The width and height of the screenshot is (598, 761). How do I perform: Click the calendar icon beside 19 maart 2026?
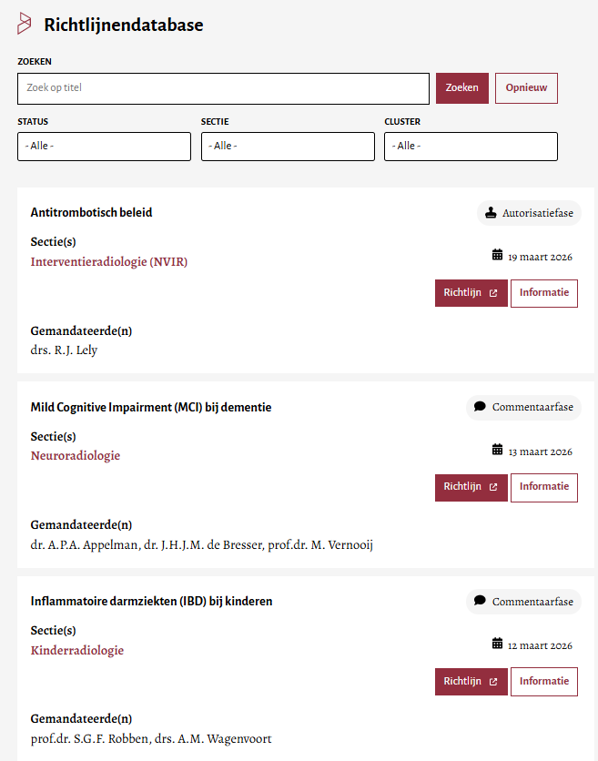497,256
